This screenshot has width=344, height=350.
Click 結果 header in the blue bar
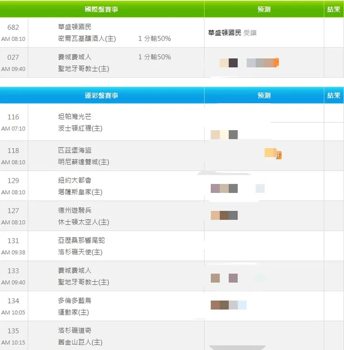click(x=333, y=96)
